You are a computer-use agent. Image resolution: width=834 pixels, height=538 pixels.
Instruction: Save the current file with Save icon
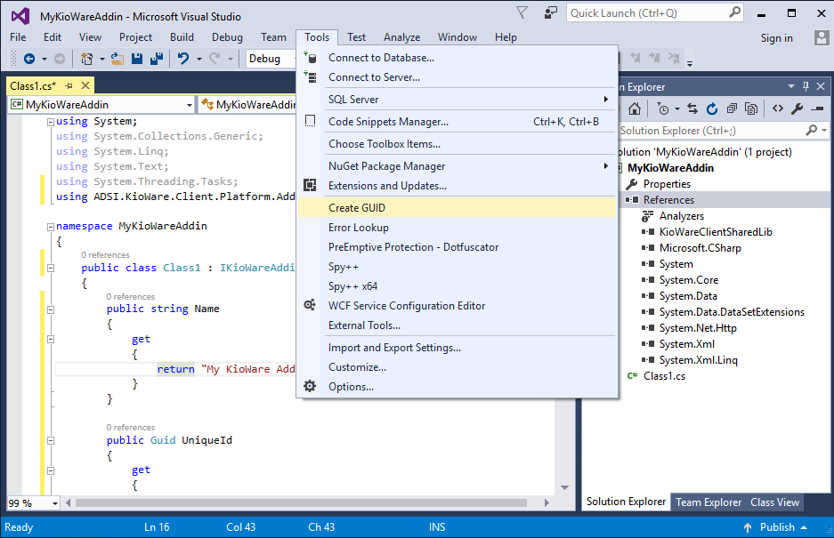pyautogui.click(x=137, y=59)
